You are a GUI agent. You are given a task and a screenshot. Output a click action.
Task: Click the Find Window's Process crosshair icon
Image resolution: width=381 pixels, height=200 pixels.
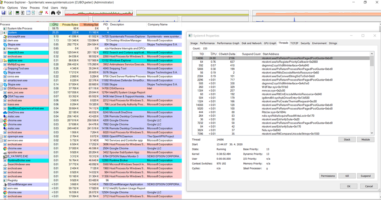(59, 13)
